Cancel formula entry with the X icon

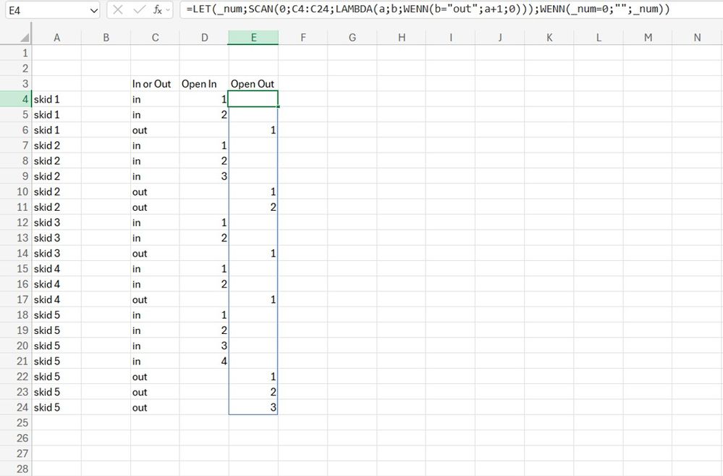point(117,9)
